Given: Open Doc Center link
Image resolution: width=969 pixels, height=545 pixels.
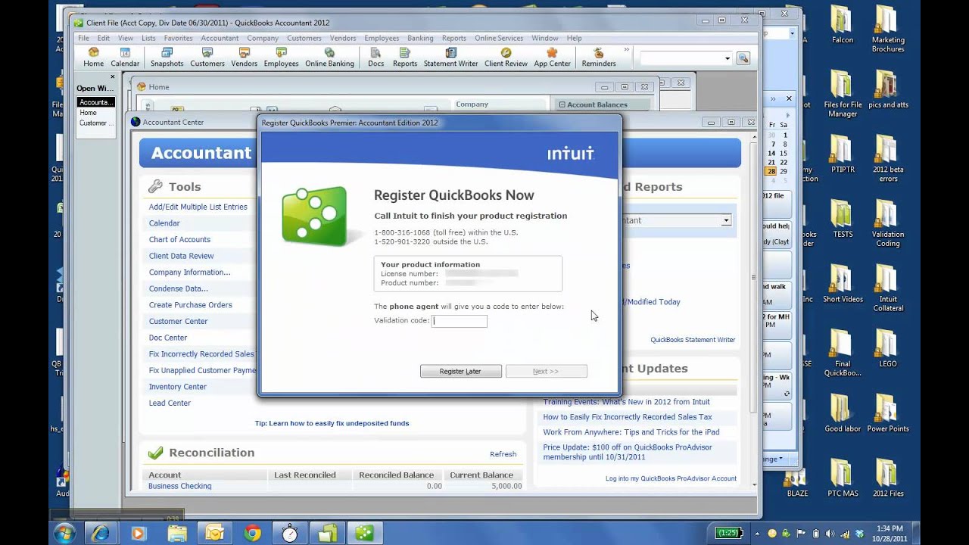Looking at the screenshot, I should pos(168,338).
